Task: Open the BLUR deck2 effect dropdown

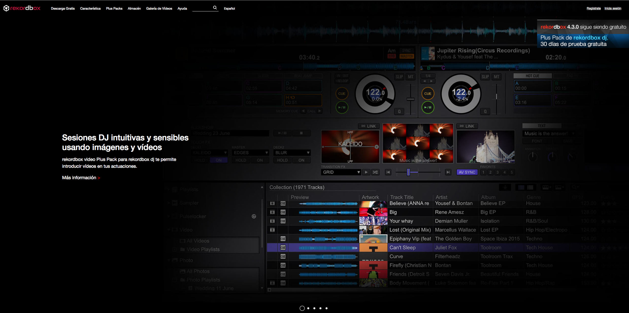Action: tap(292, 153)
